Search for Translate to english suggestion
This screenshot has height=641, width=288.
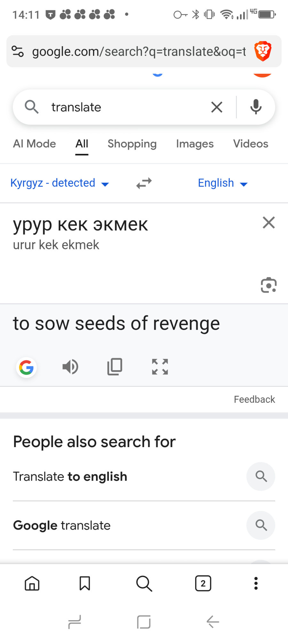pyautogui.click(x=70, y=477)
